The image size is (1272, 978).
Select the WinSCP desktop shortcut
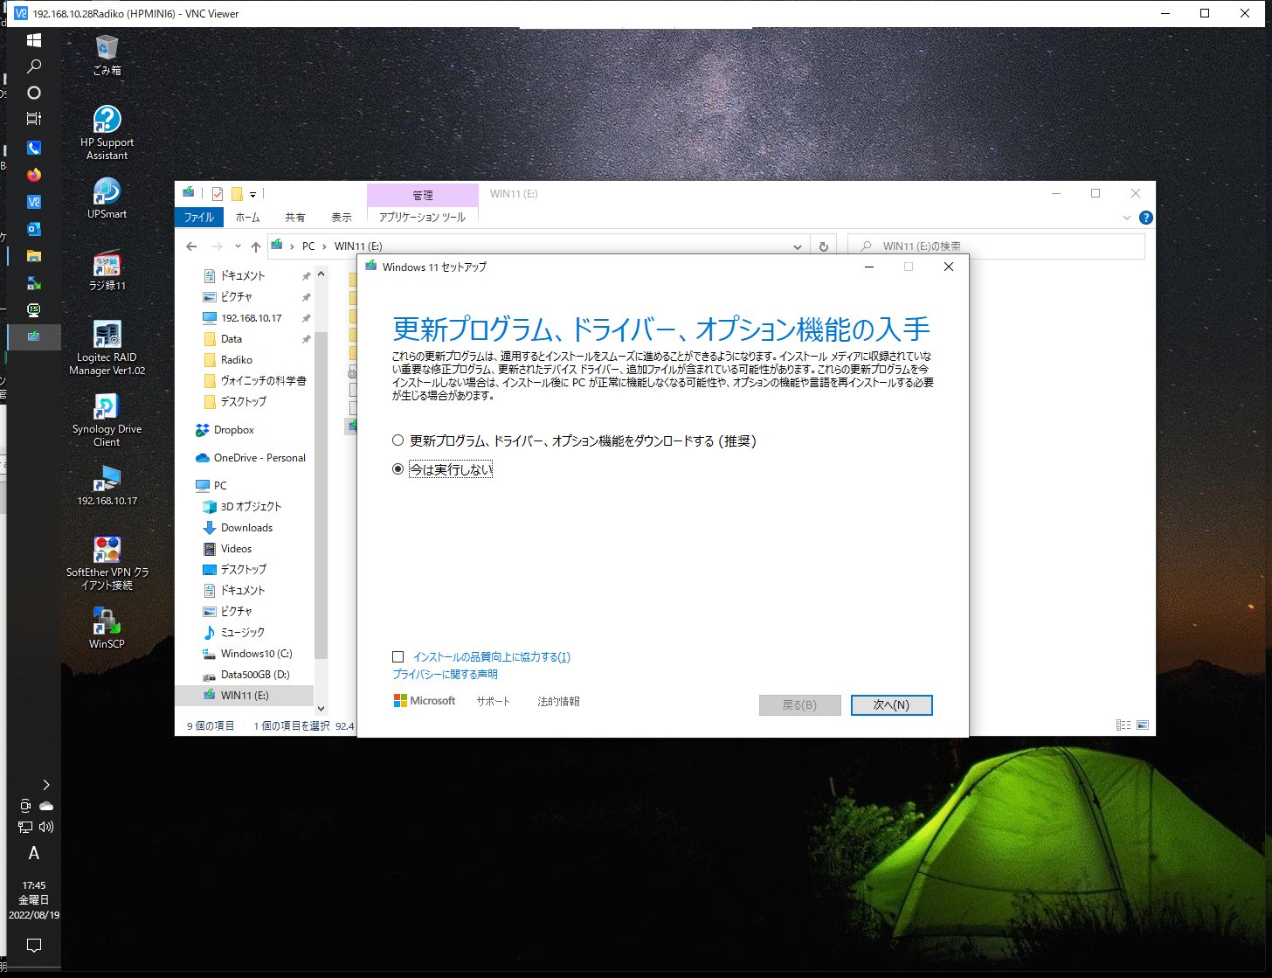[107, 628]
